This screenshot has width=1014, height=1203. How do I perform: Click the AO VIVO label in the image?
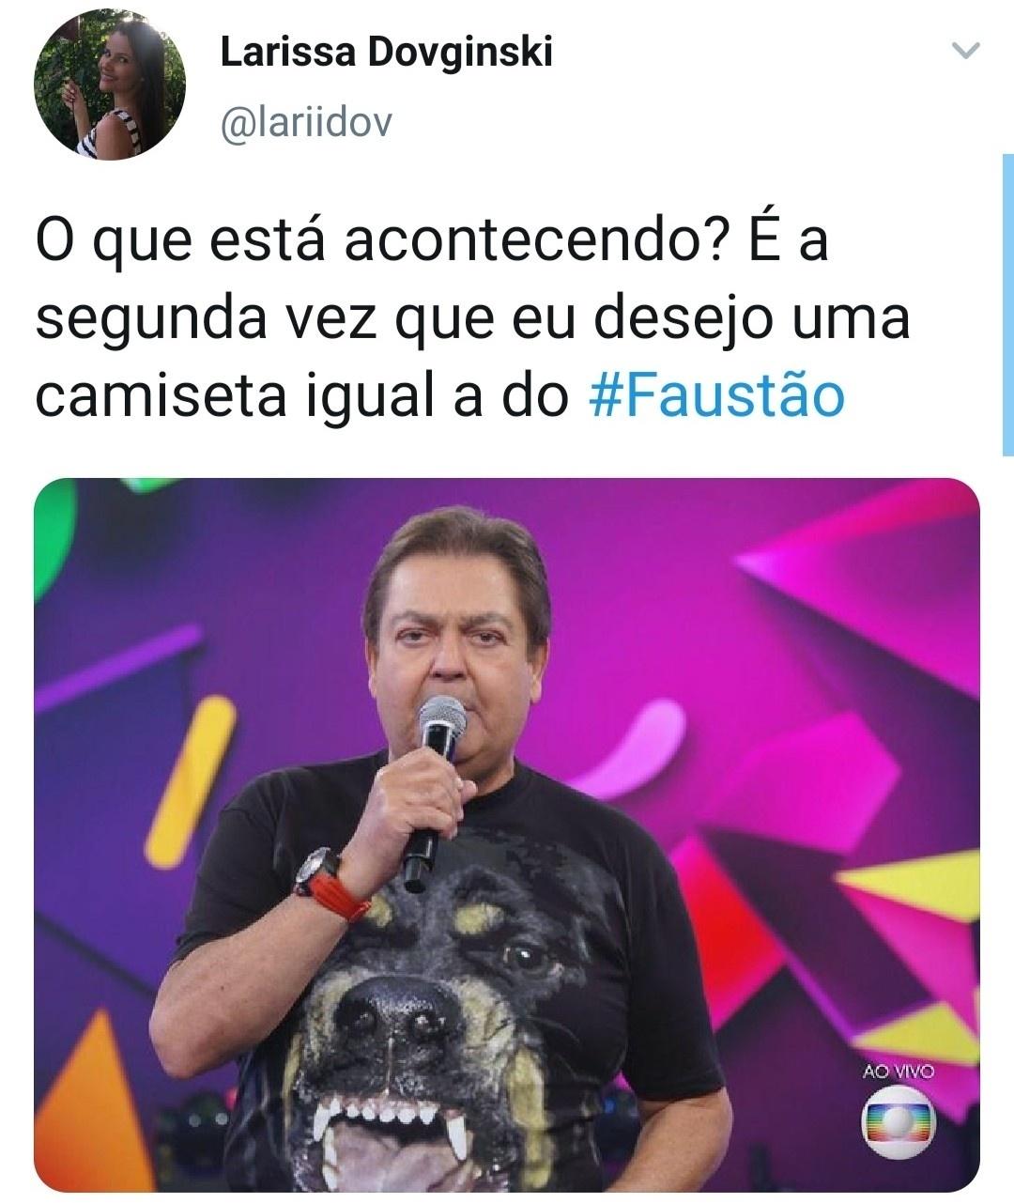[x=899, y=1069]
